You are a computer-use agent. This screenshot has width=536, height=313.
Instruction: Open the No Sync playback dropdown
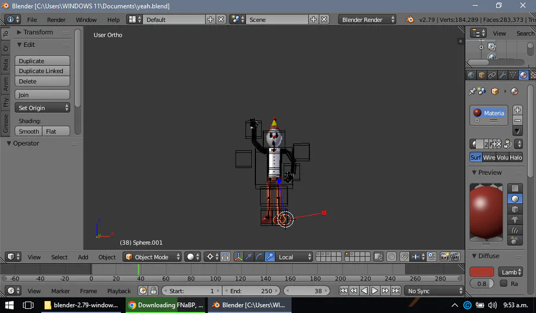(x=434, y=291)
